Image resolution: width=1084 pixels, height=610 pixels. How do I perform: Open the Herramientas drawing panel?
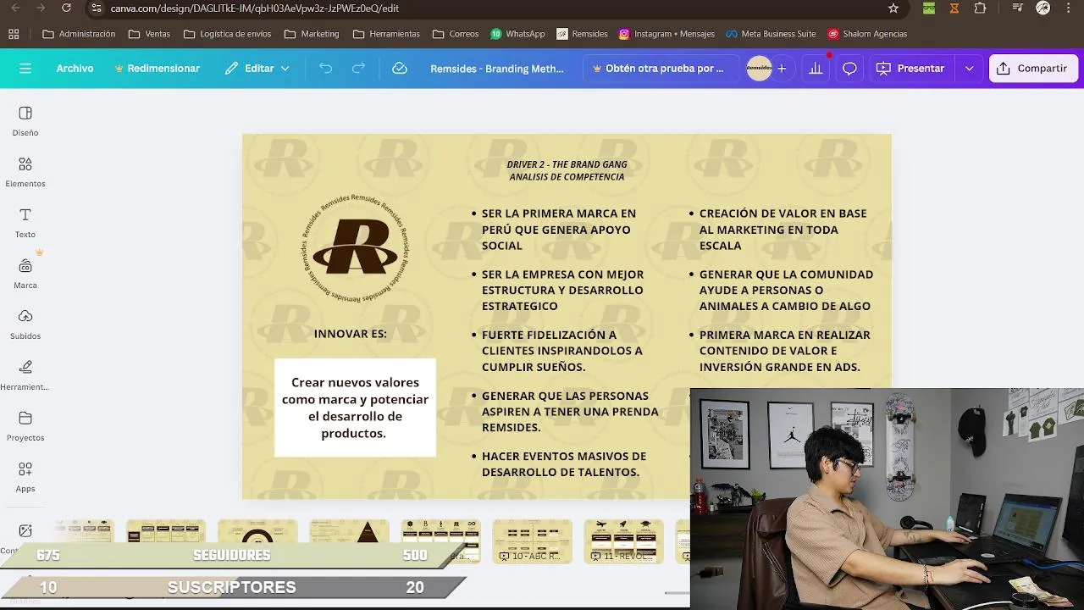[25, 375]
